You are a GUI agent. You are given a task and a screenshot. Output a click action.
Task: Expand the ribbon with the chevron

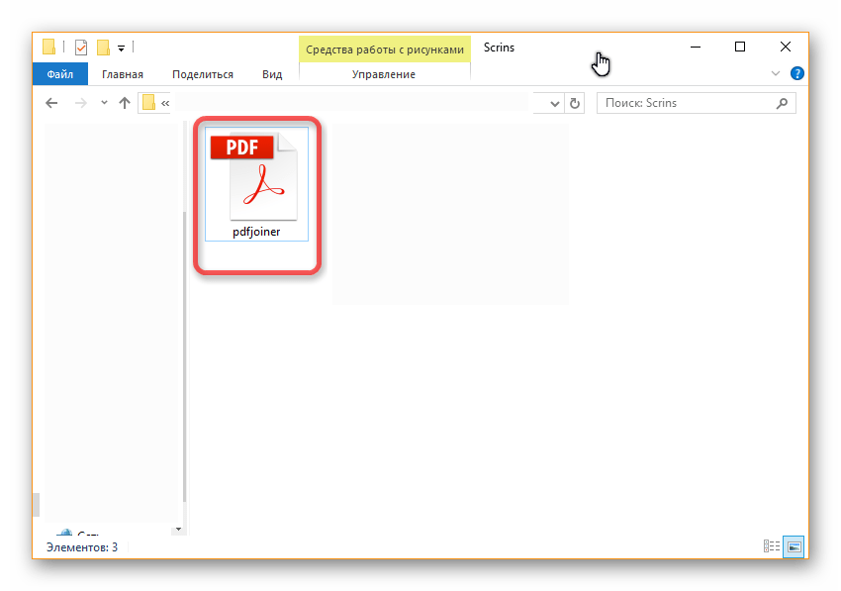click(776, 74)
